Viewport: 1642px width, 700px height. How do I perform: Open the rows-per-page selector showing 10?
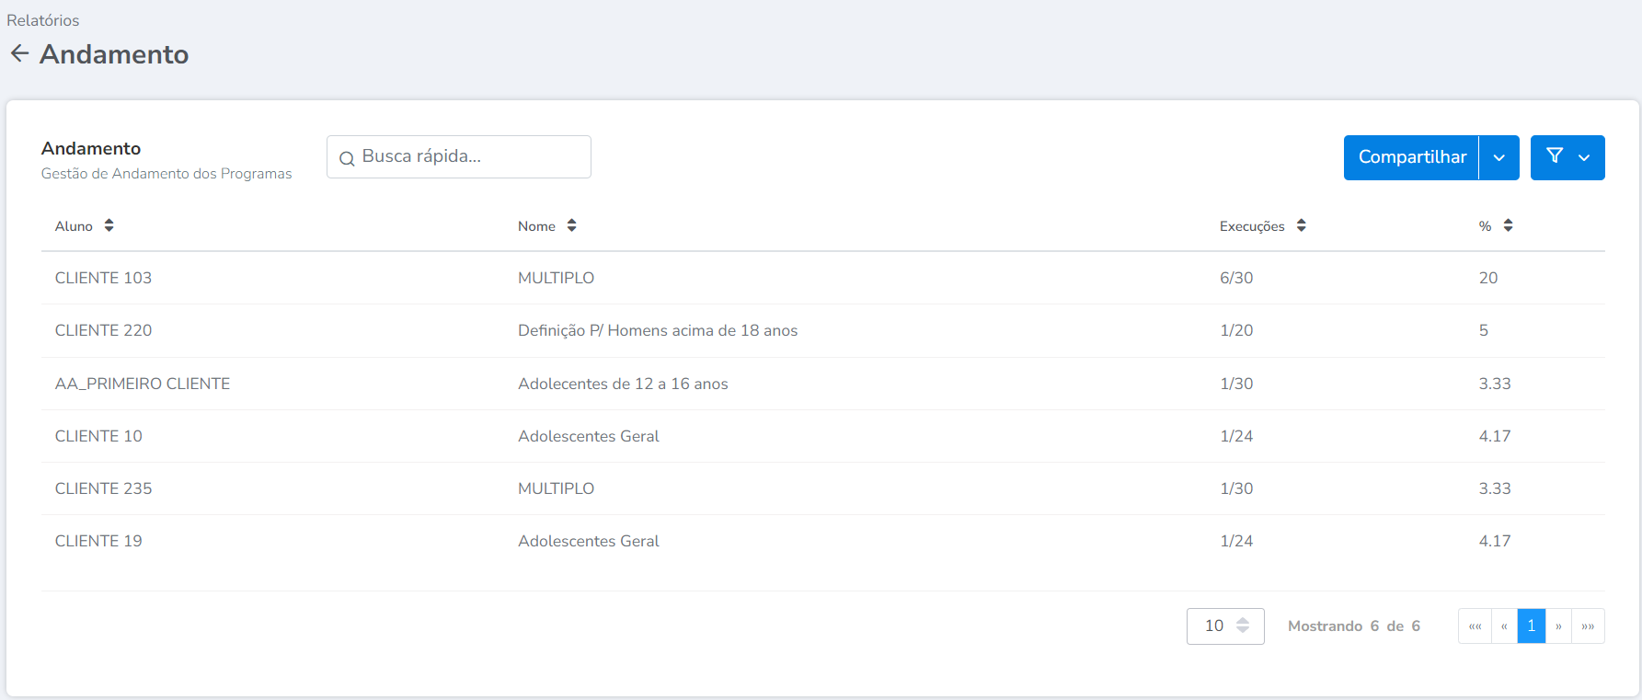tap(1224, 626)
